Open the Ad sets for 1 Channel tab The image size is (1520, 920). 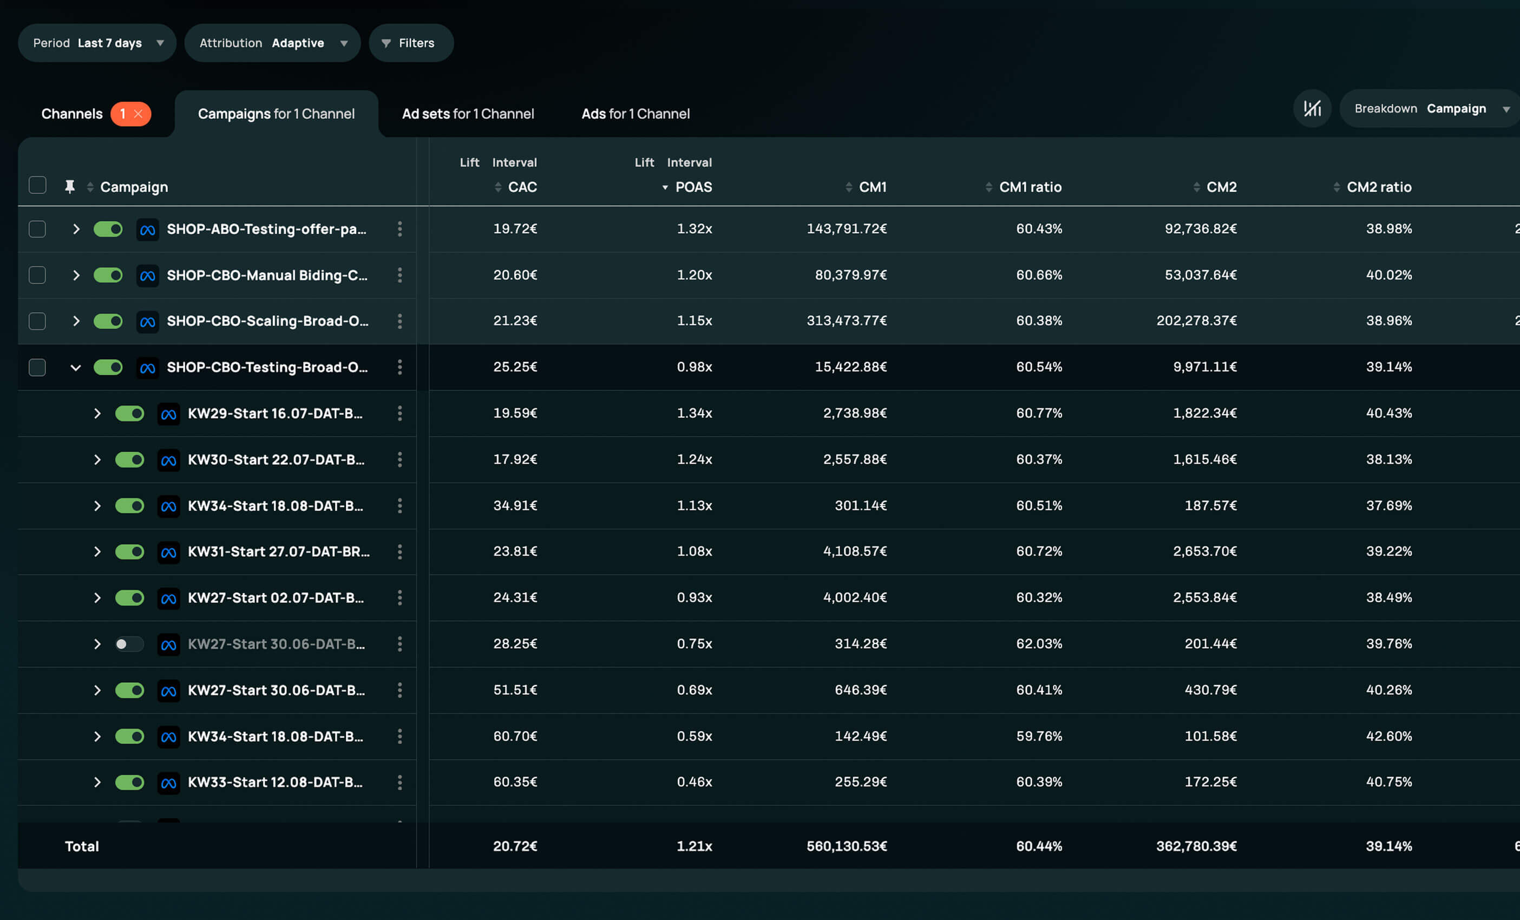coord(468,114)
